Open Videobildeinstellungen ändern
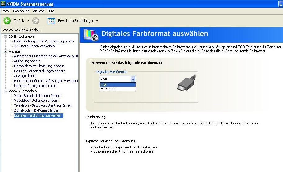The width and height of the screenshot is (283, 172). point(36,101)
